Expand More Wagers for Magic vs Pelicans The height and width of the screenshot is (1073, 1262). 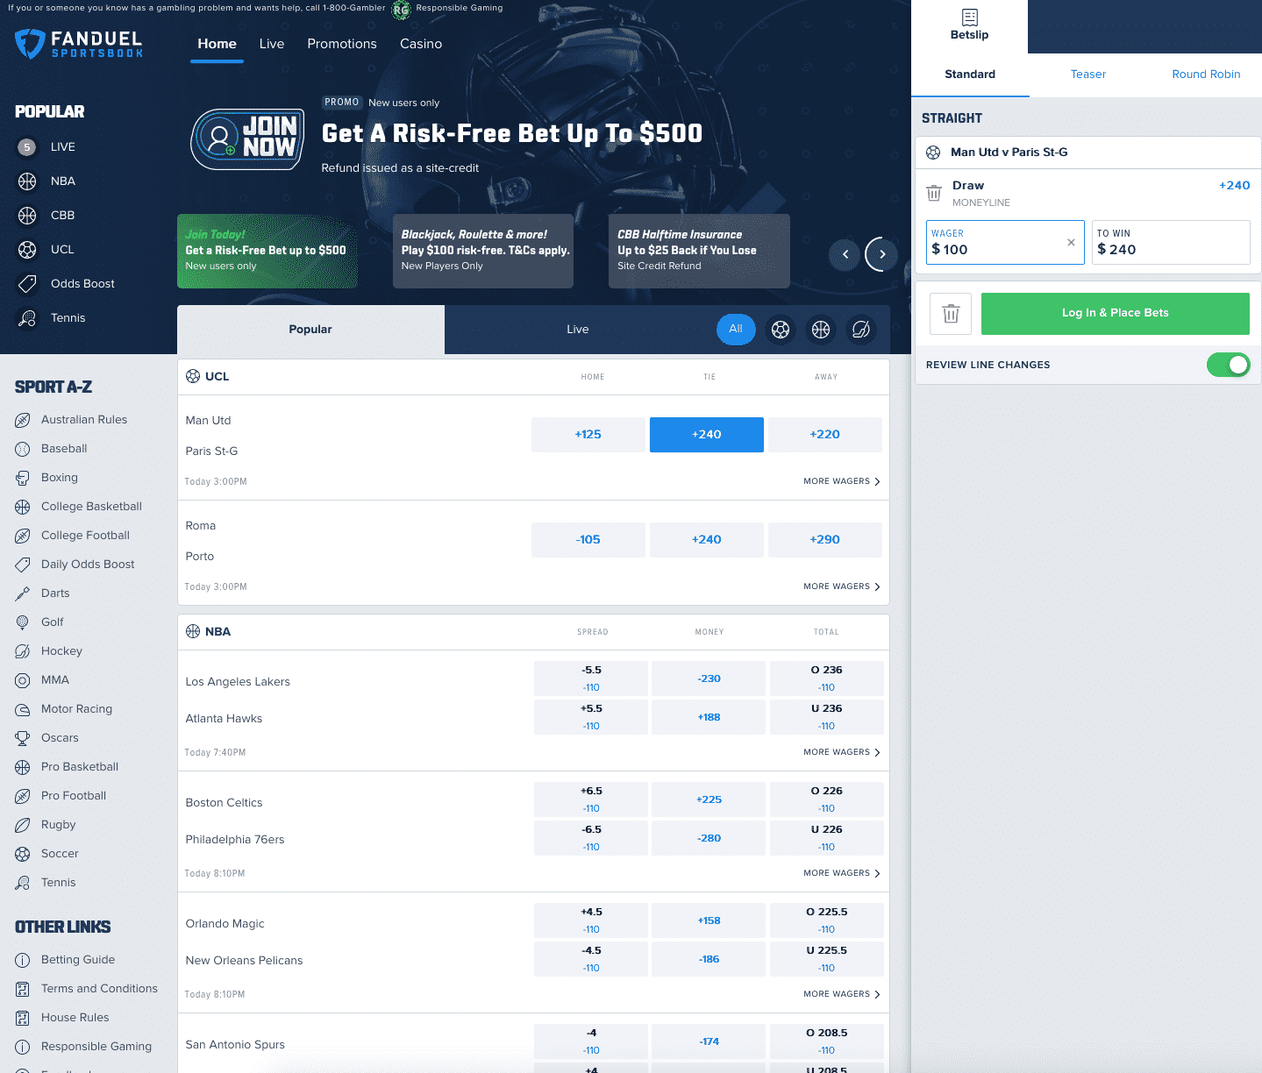(x=842, y=994)
